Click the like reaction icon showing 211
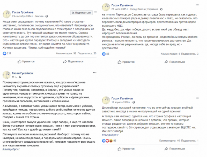207x157 pixels. point(4,54)
